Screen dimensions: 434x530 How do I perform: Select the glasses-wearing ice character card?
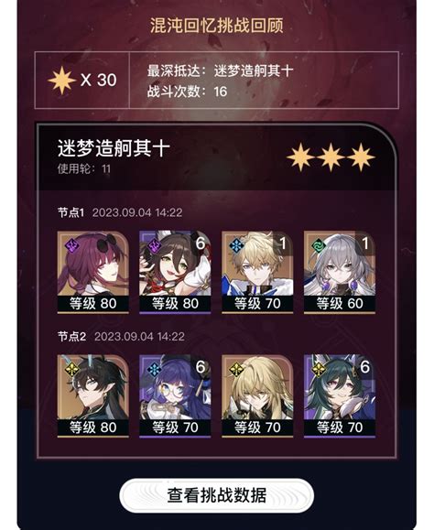coord(175,395)
